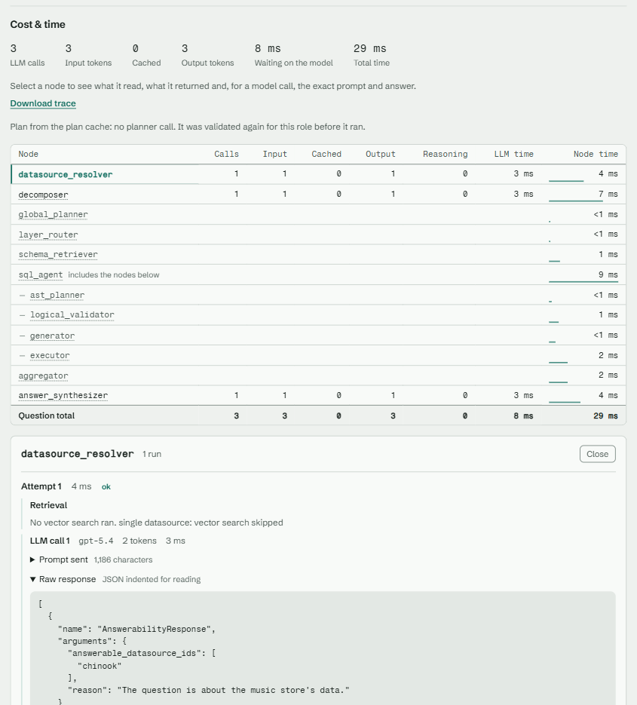Select the sql_agent node
Viewport: 637px width, 705px height.
coord(41,274)
